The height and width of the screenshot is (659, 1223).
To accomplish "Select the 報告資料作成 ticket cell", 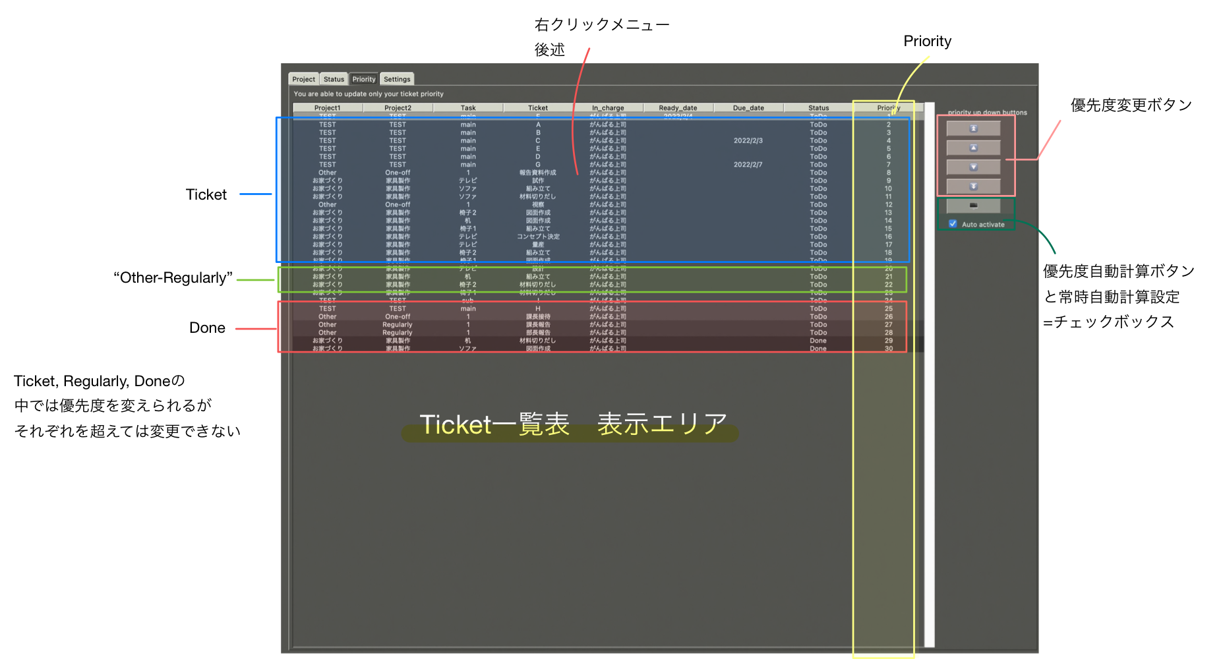I will click(538, 173).
